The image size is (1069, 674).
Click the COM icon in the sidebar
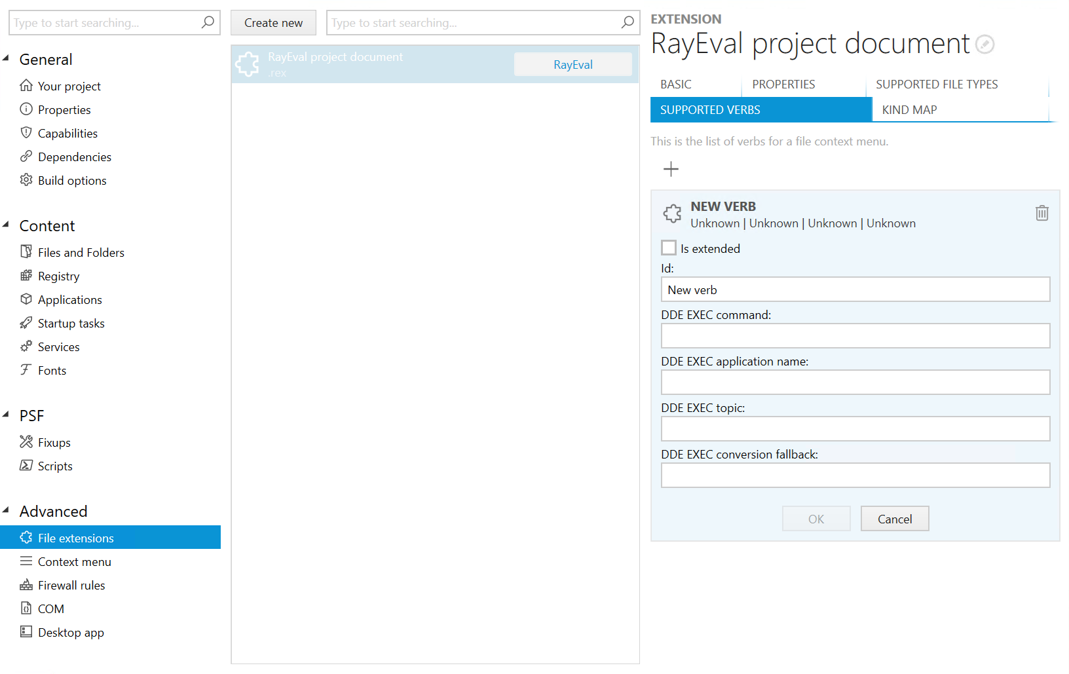click(26, 608)
